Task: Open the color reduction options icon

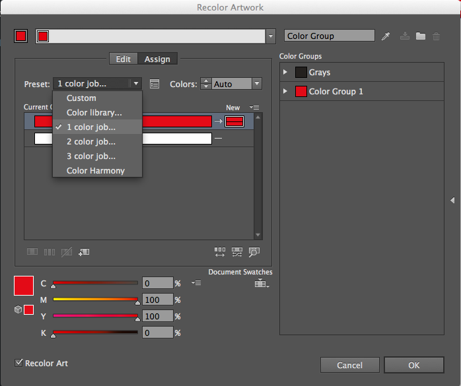Action: point(155,84)
